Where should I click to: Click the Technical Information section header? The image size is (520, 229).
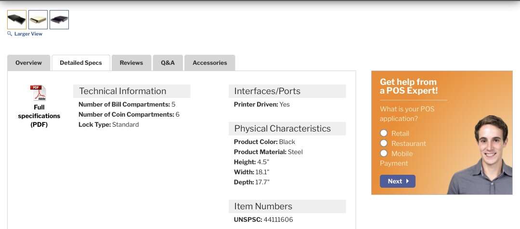tap(123, 91)
